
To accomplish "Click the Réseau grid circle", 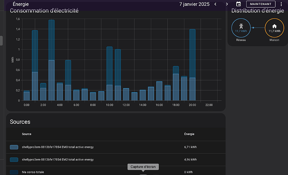I will tap(241, 28).
